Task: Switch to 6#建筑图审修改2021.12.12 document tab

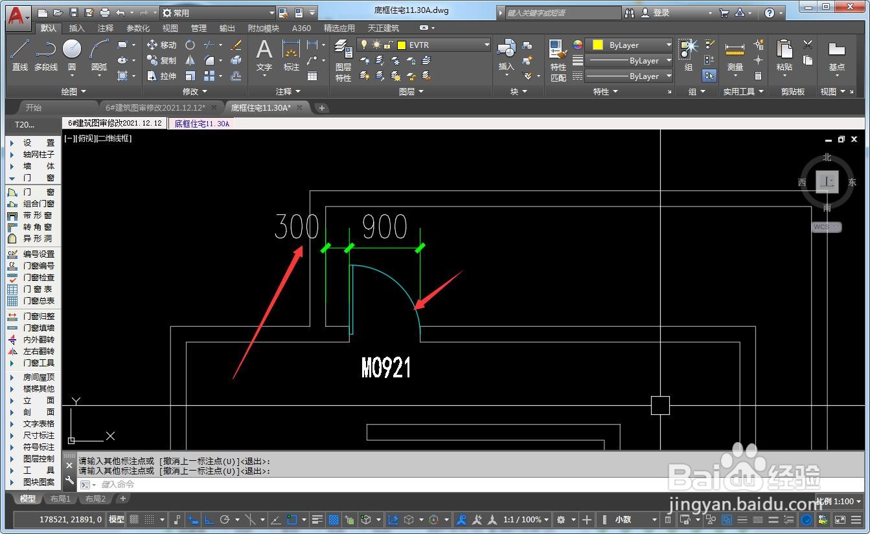Action: click(155, 107)
